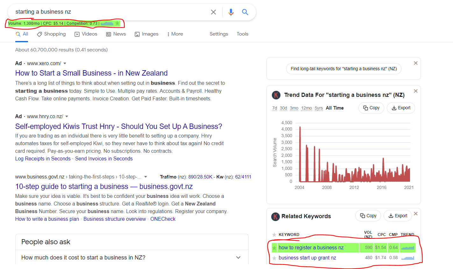Switch to the Videos tab
The image size is (453, 269).
tap(86, 34)
